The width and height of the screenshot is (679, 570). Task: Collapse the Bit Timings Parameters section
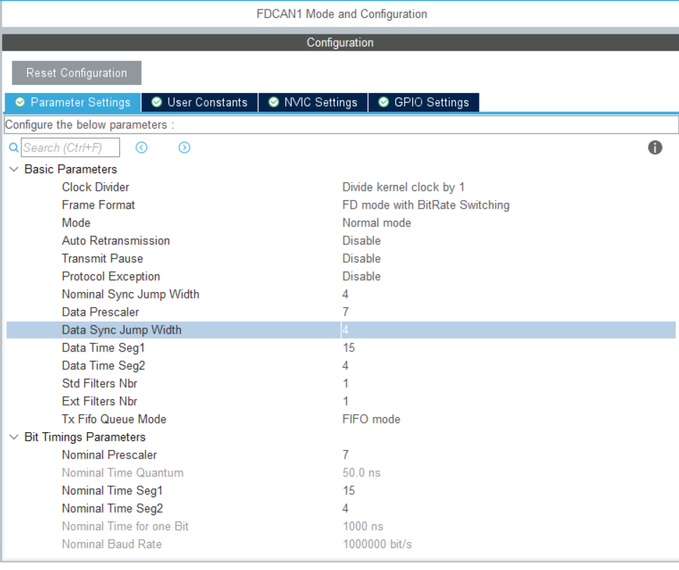[x=13, y=436]
